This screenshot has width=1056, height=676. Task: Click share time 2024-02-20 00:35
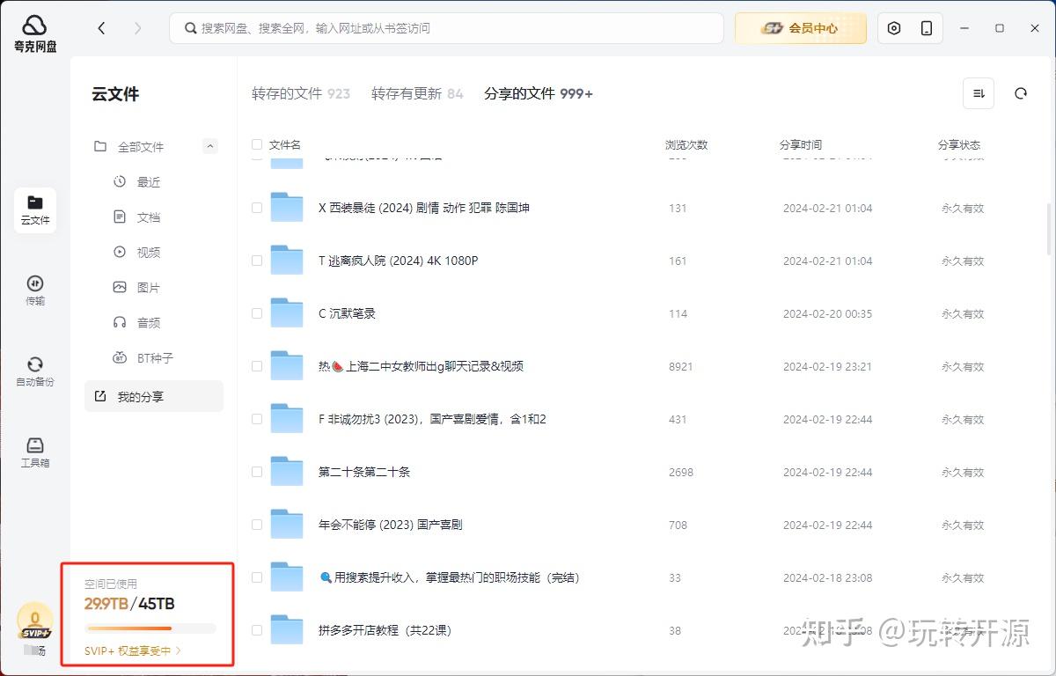[828, 313]
